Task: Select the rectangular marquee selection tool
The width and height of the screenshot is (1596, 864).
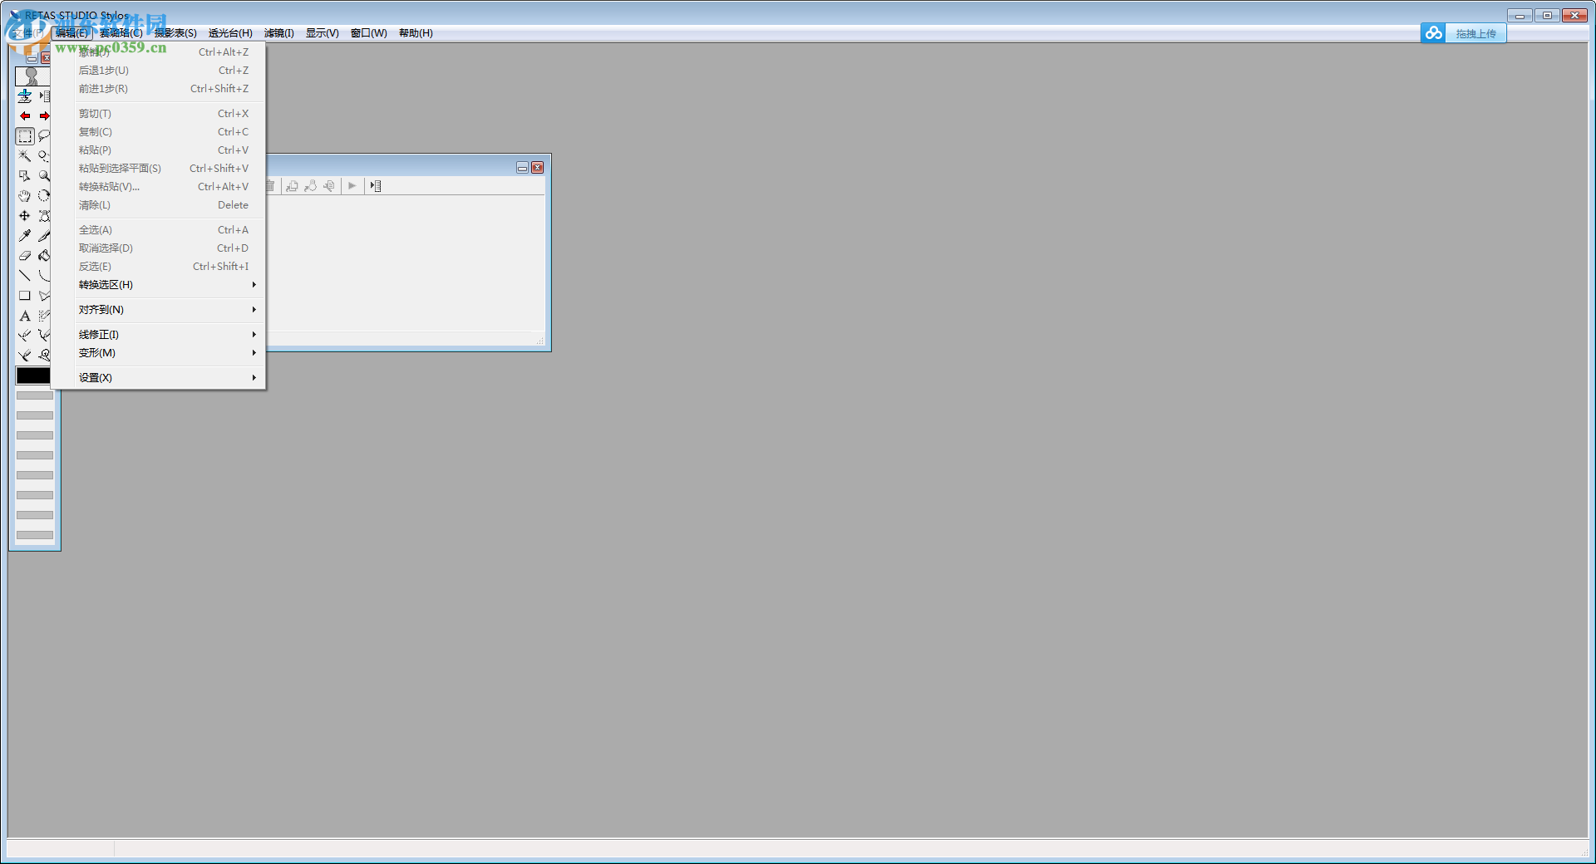Action: (25, 136)
